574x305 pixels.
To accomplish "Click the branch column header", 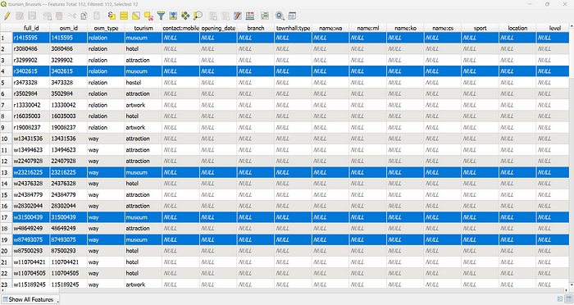I will point(256,28).
